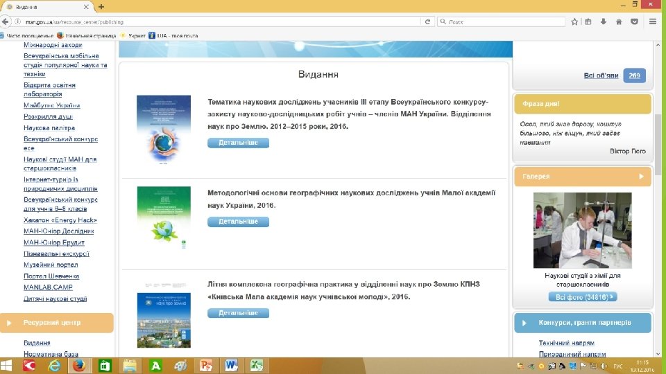Open the Всі об'яви link
Viewport: 666px width, 374px height.
(x=601, y=75)
